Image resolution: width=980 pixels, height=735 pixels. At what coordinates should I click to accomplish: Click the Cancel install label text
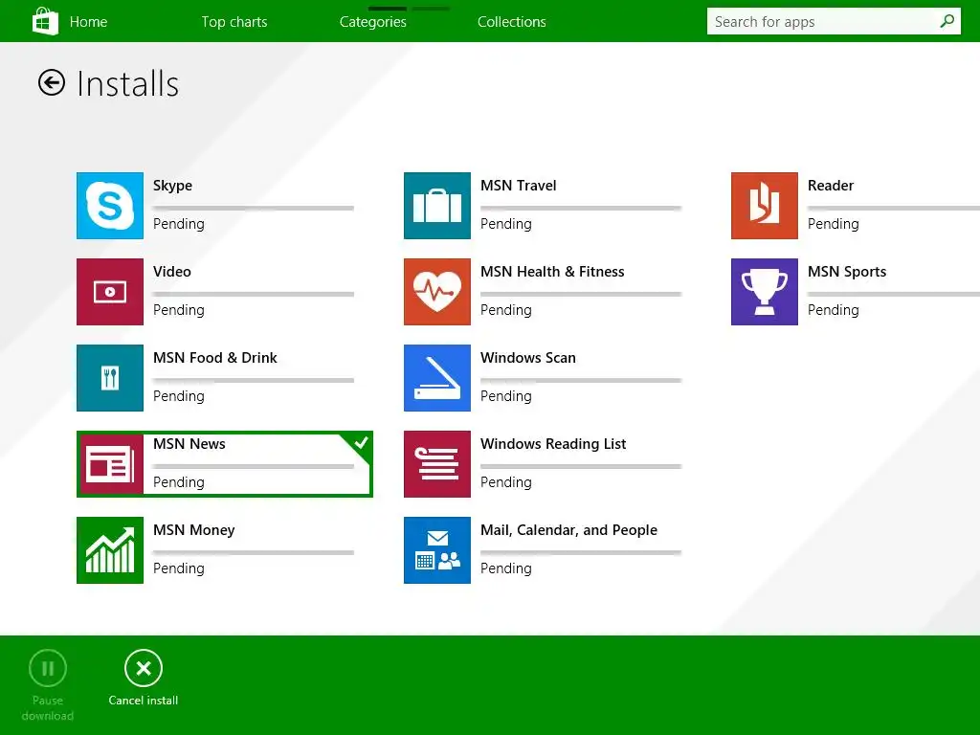tap(144, 701)
